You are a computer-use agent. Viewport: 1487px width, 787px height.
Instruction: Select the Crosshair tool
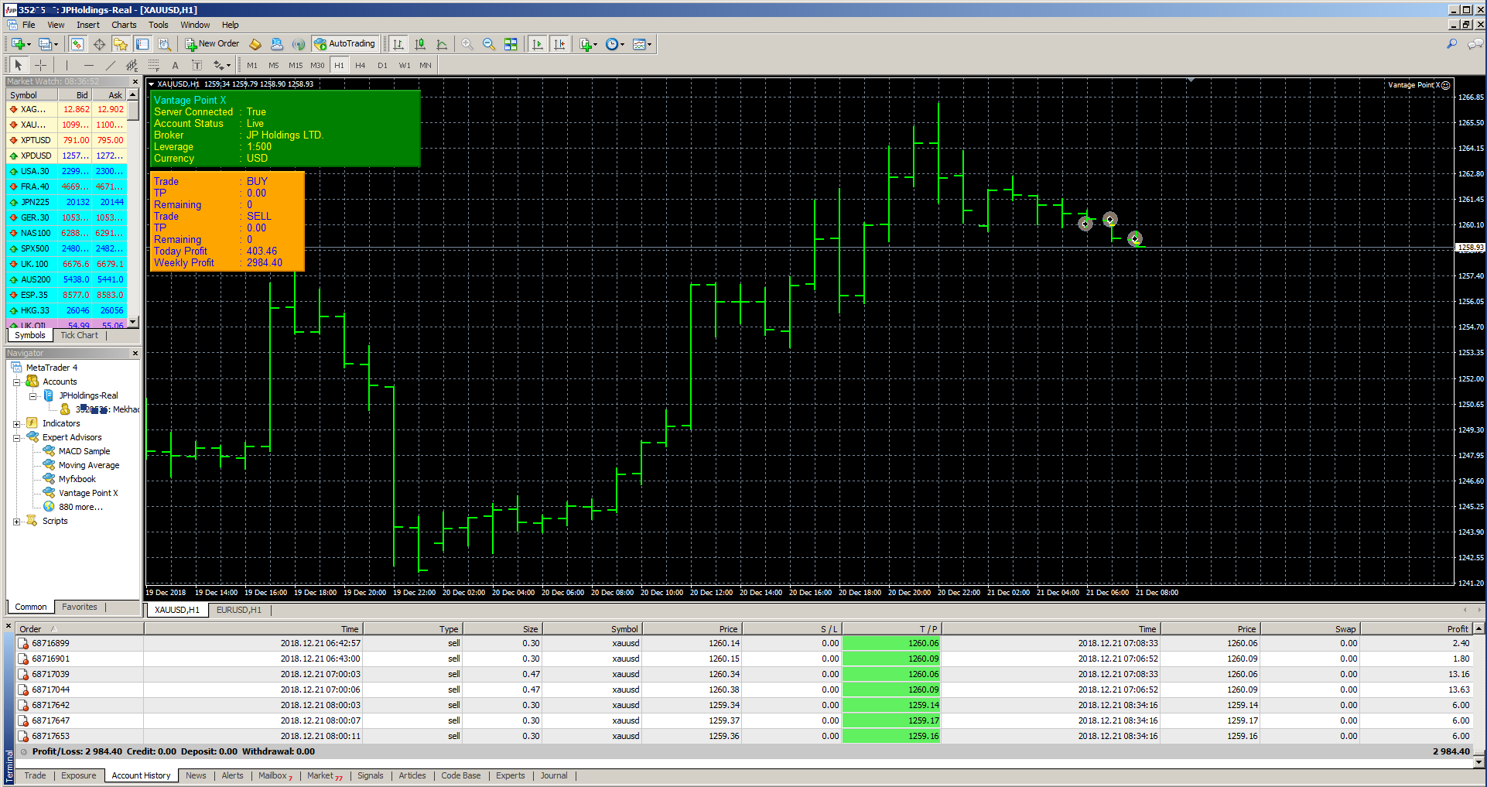[x=41, y=66]
